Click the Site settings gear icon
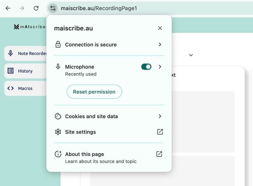 click(x=58, y=132)
